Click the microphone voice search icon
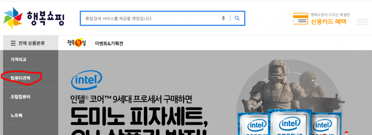The image size is (372, 135). tap(223, 18)
